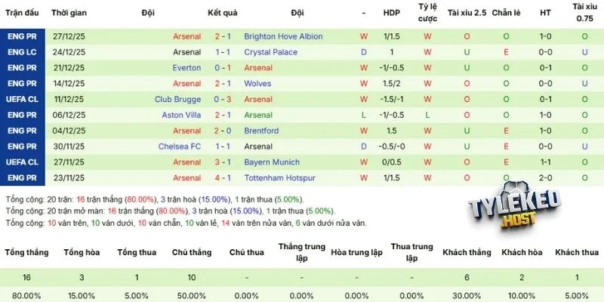Click the Club Brugge team link
The image size is (604, 302).
177,99
